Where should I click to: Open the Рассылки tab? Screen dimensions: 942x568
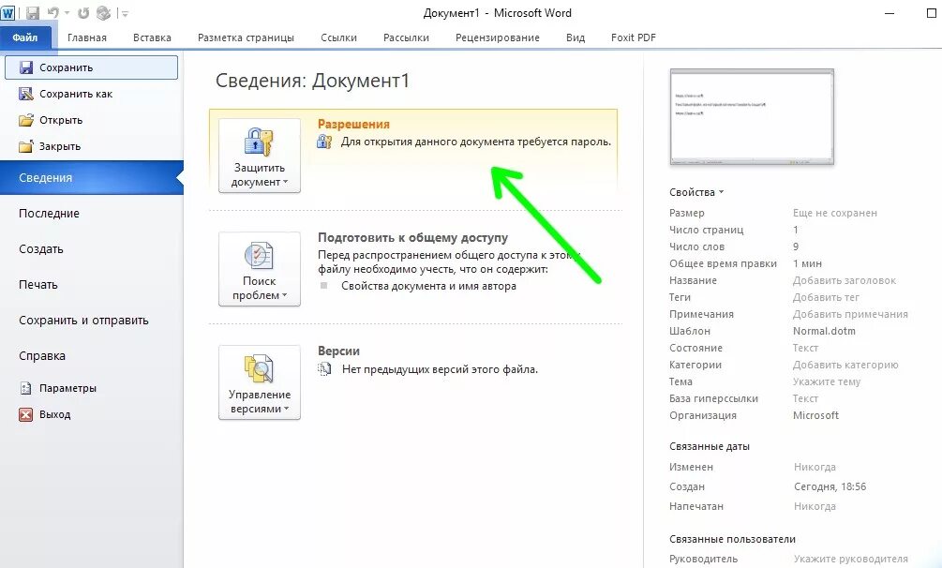tap(406, 37)
